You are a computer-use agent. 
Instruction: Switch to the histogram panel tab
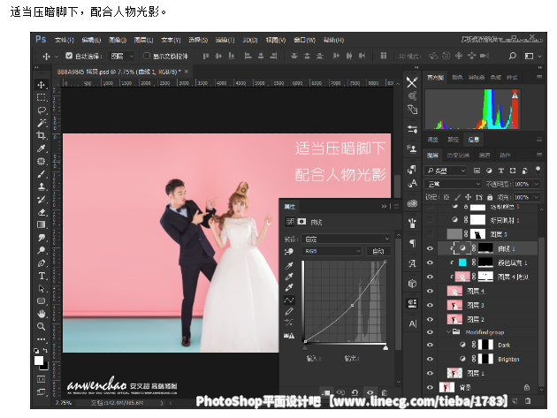(435, 77)
